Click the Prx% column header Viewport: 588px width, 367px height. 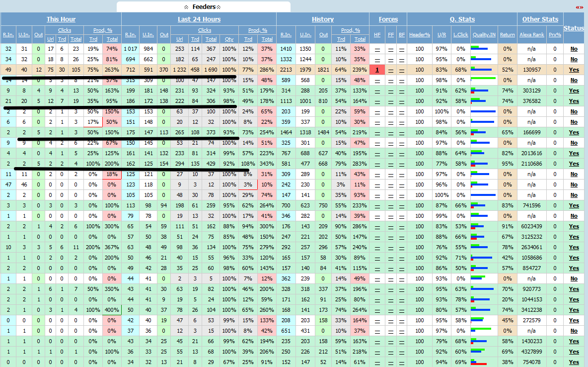pyautogui.click(x=555, y=34)
